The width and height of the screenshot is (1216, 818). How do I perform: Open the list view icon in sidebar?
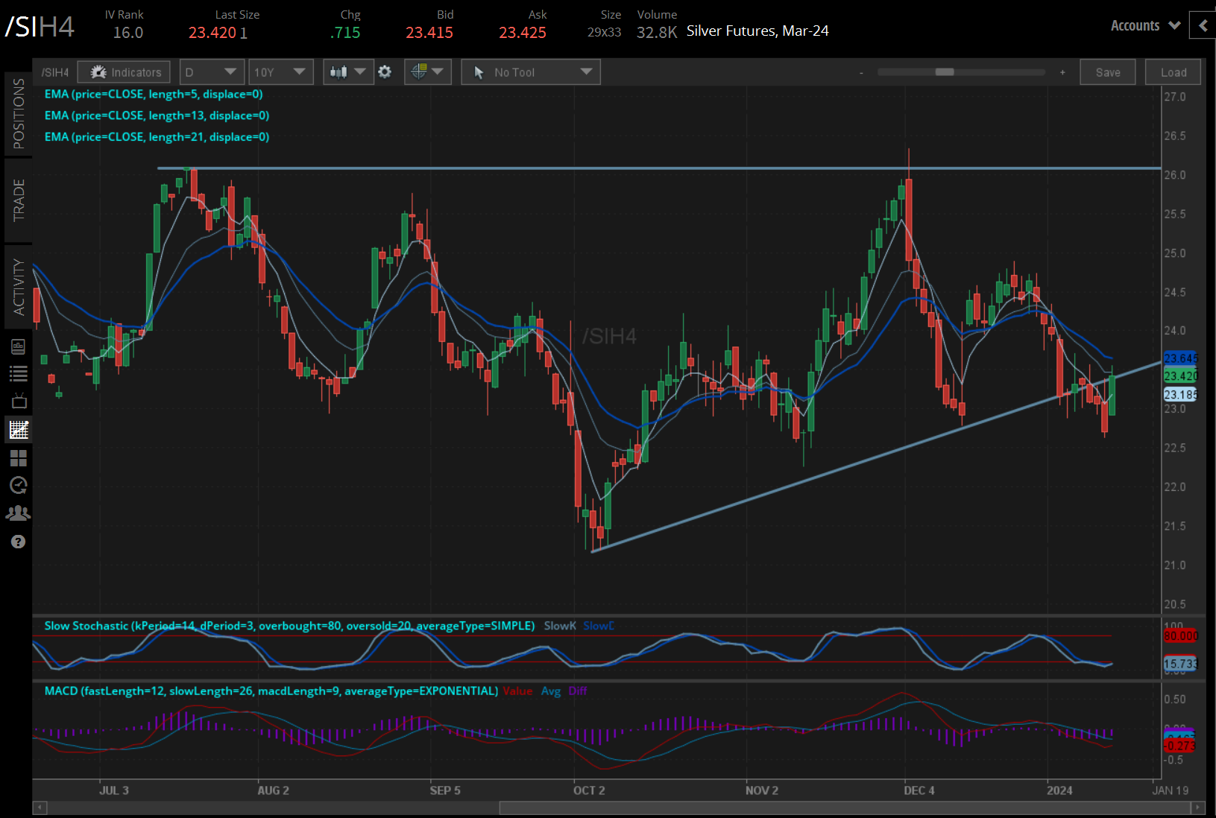click(19, 374)
